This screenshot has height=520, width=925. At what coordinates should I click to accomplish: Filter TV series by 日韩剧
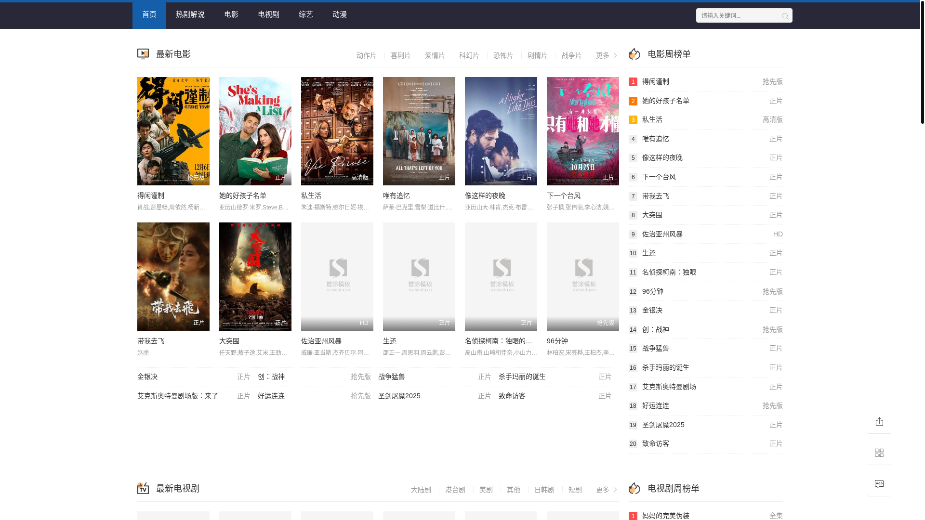click(544, 490)
